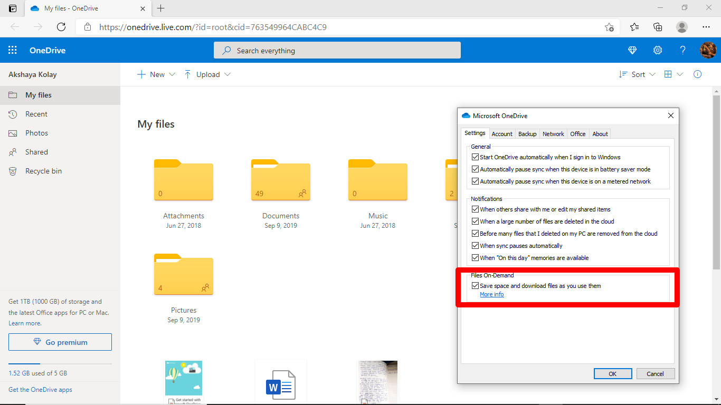The width and height of the screenshot is (721, 405).
Task: Click Cancel in Microsoft OneDrive dialog
Action: click(655, 373)
